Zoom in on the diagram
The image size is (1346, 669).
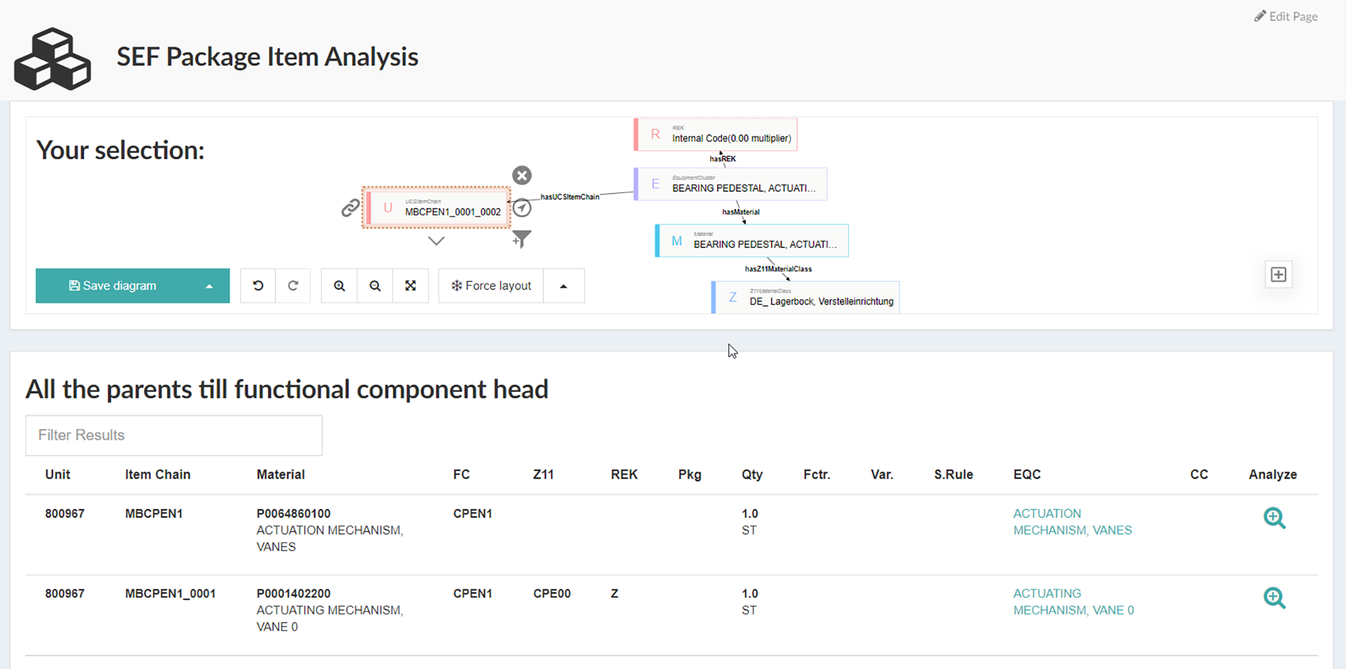(x=339, y=286)
